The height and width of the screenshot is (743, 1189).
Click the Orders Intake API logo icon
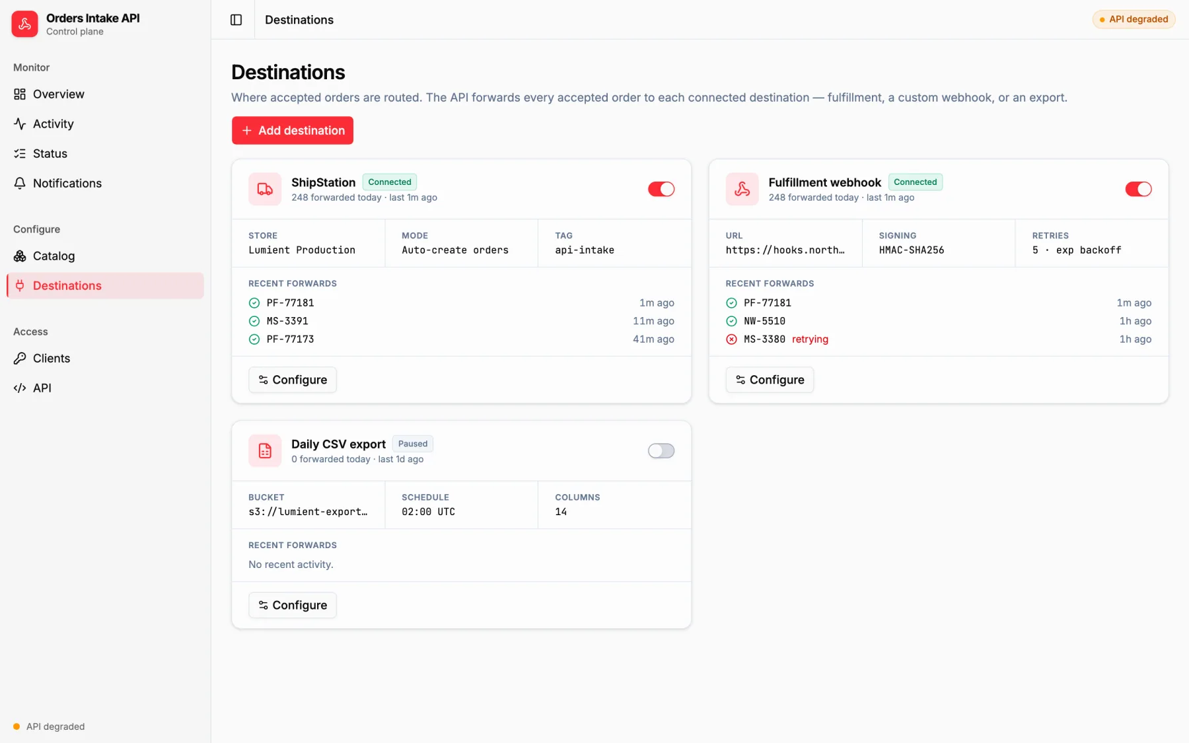tap(24, 24)
